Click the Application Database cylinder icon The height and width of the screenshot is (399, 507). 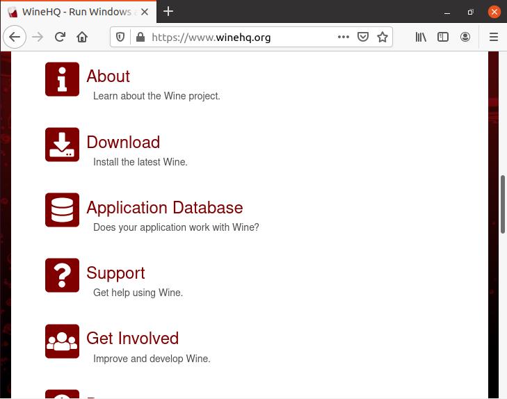coord(62,210)
